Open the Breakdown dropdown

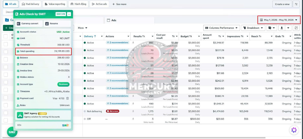coord(253,28)
